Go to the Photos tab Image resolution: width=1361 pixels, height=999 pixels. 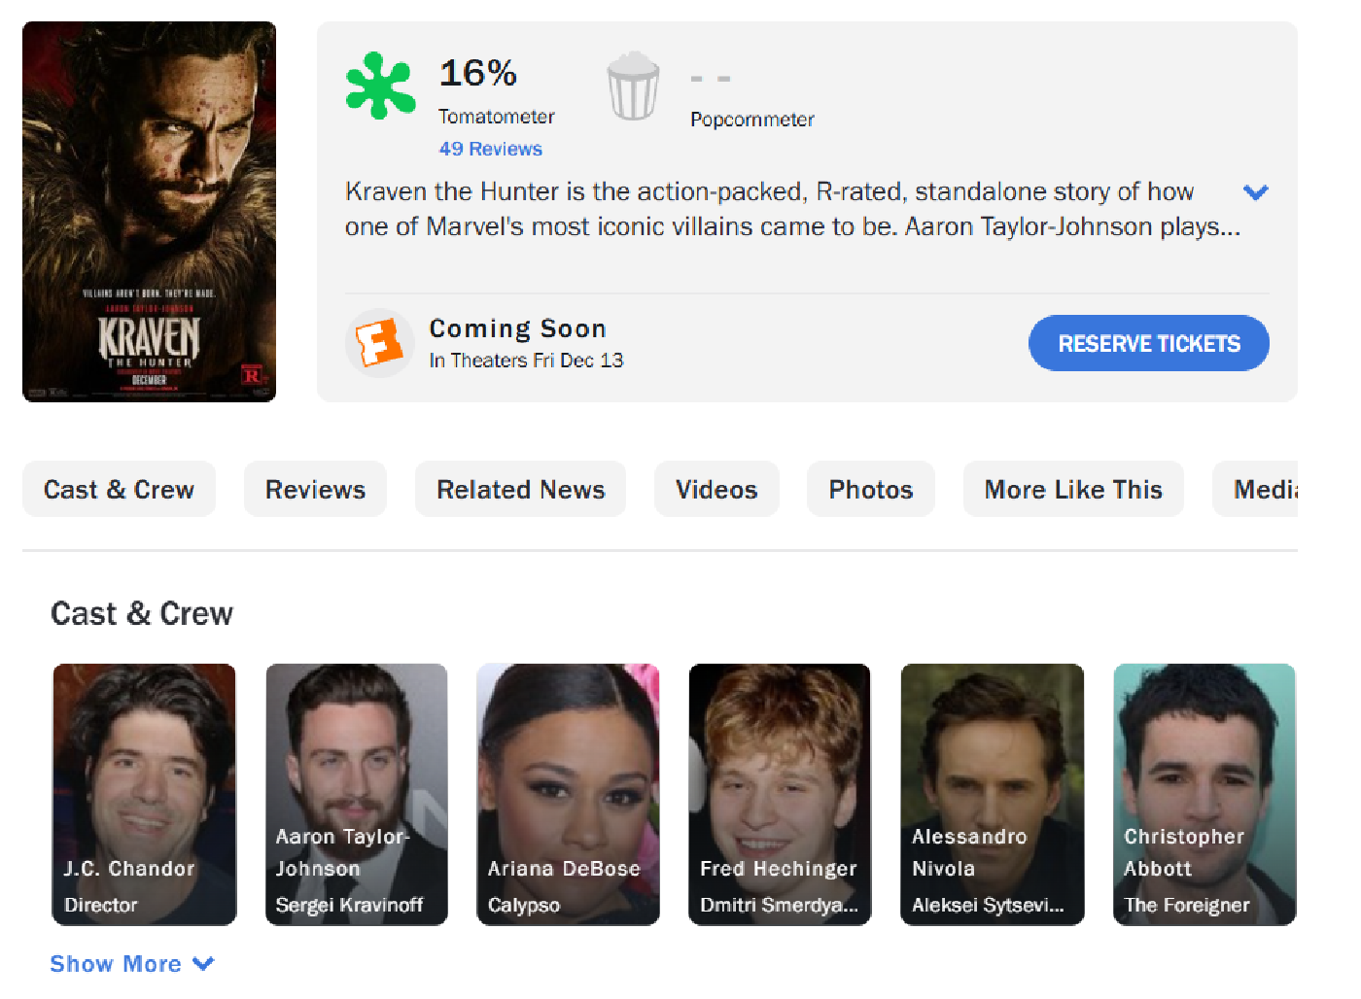point(871,489)
